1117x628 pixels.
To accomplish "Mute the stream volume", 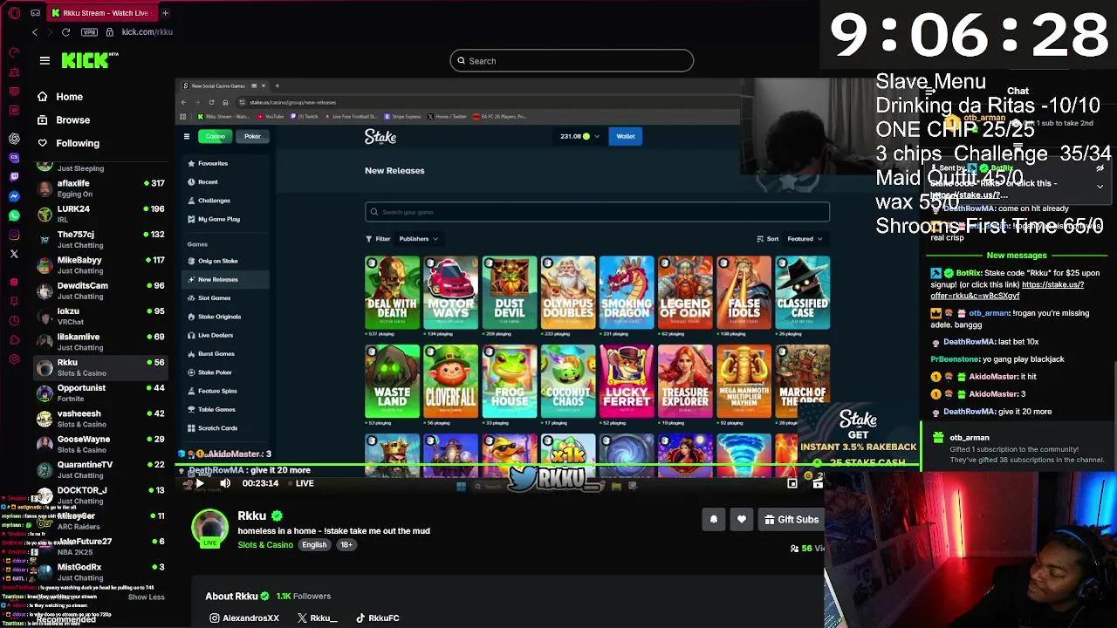I will pyautogui.click(x=225, y=483).
